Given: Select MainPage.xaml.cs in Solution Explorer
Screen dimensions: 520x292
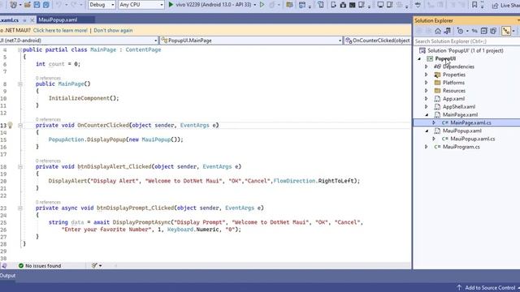Looking at the screenshot, I should coord(470,122).
